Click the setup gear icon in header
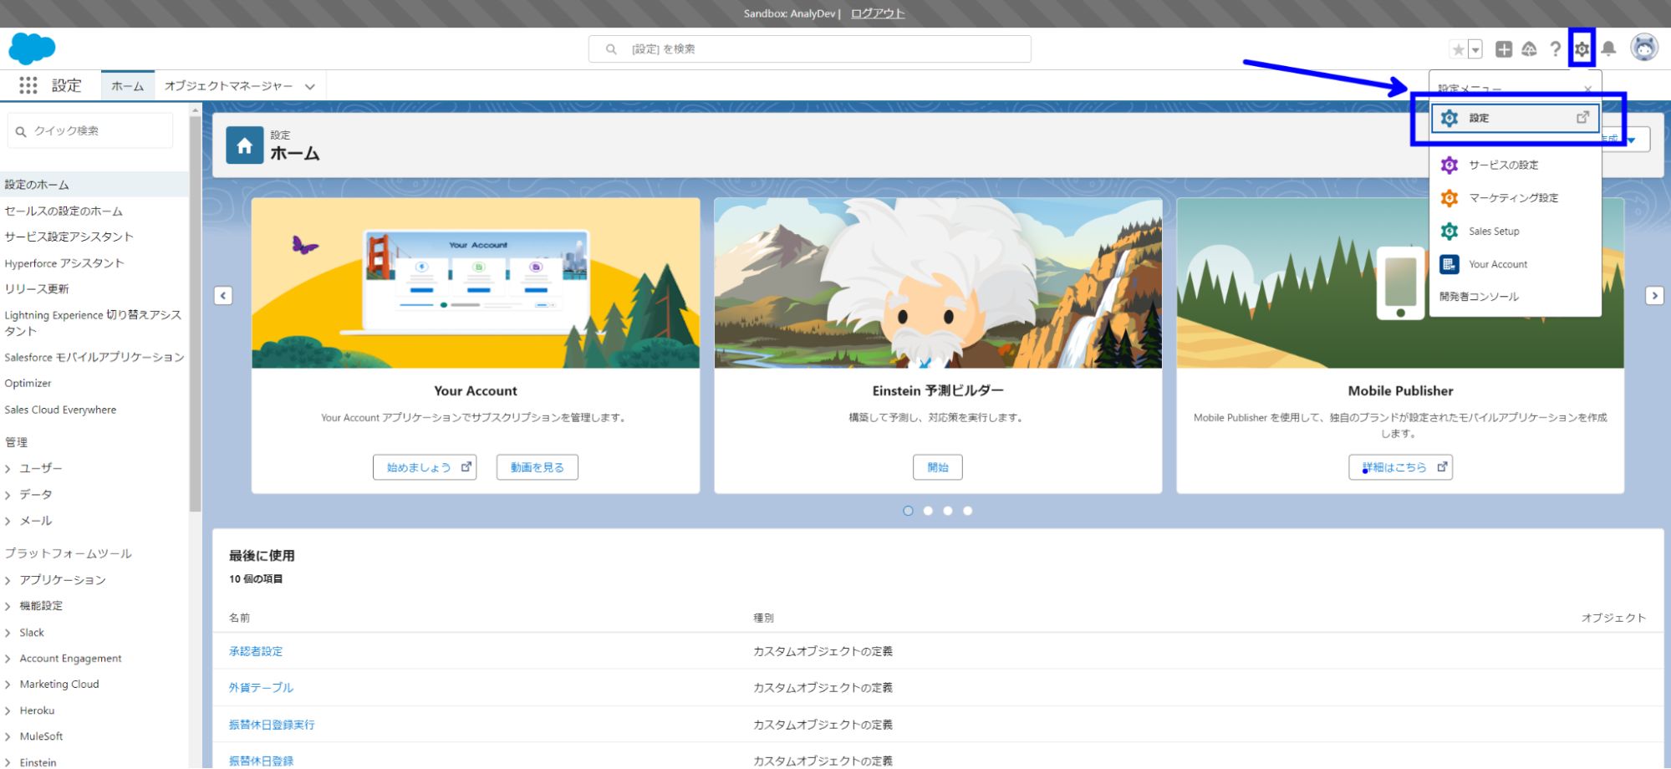 click(x=1582, y=49)
